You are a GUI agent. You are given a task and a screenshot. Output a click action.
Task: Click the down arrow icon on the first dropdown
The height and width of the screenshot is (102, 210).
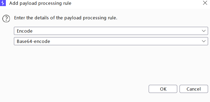204,31
